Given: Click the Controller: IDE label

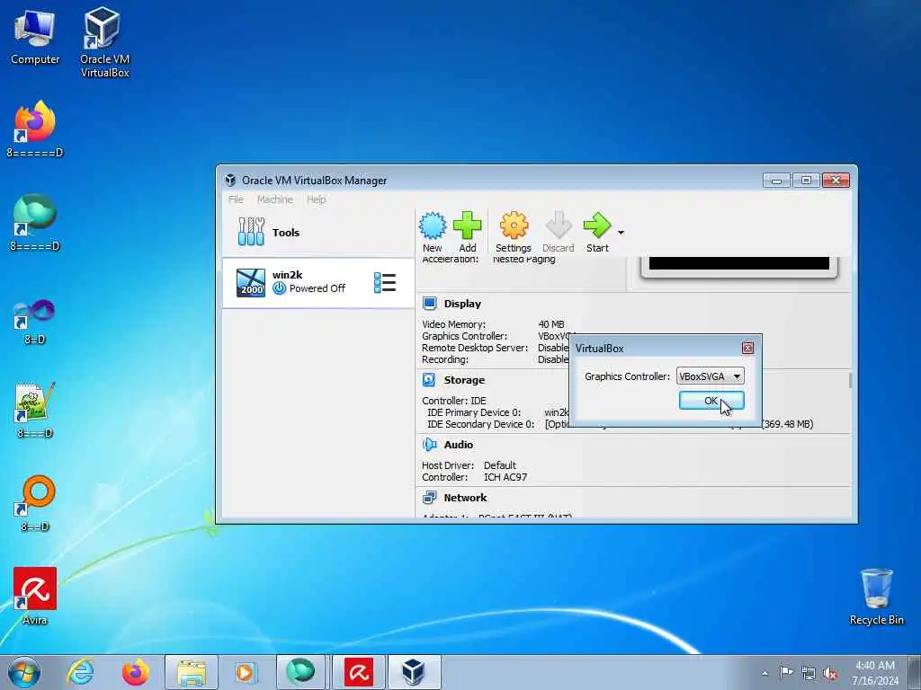Looking at the screenshot, I should point(454,401).
